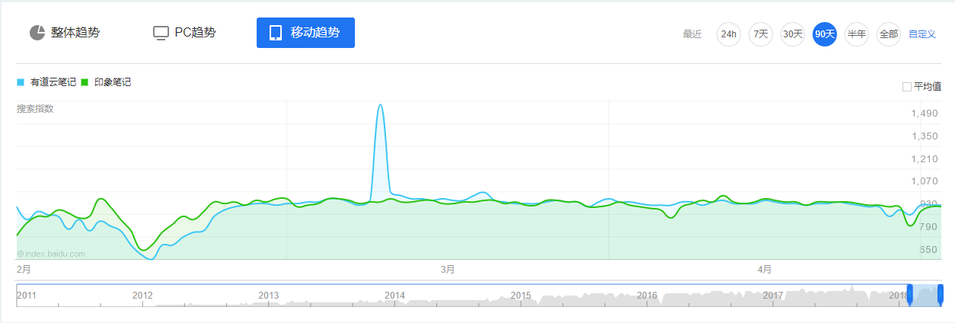The image size is (955, 323).
Task: Select the 24h time range
Action: (x=729, y=34)
